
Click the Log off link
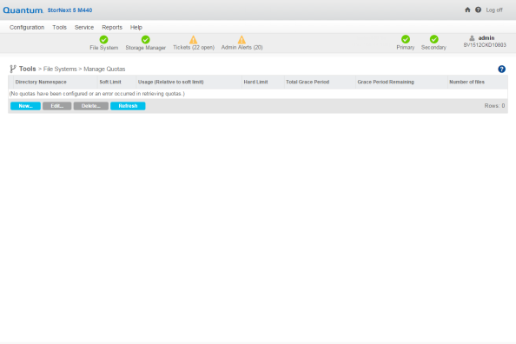(494, 10)
